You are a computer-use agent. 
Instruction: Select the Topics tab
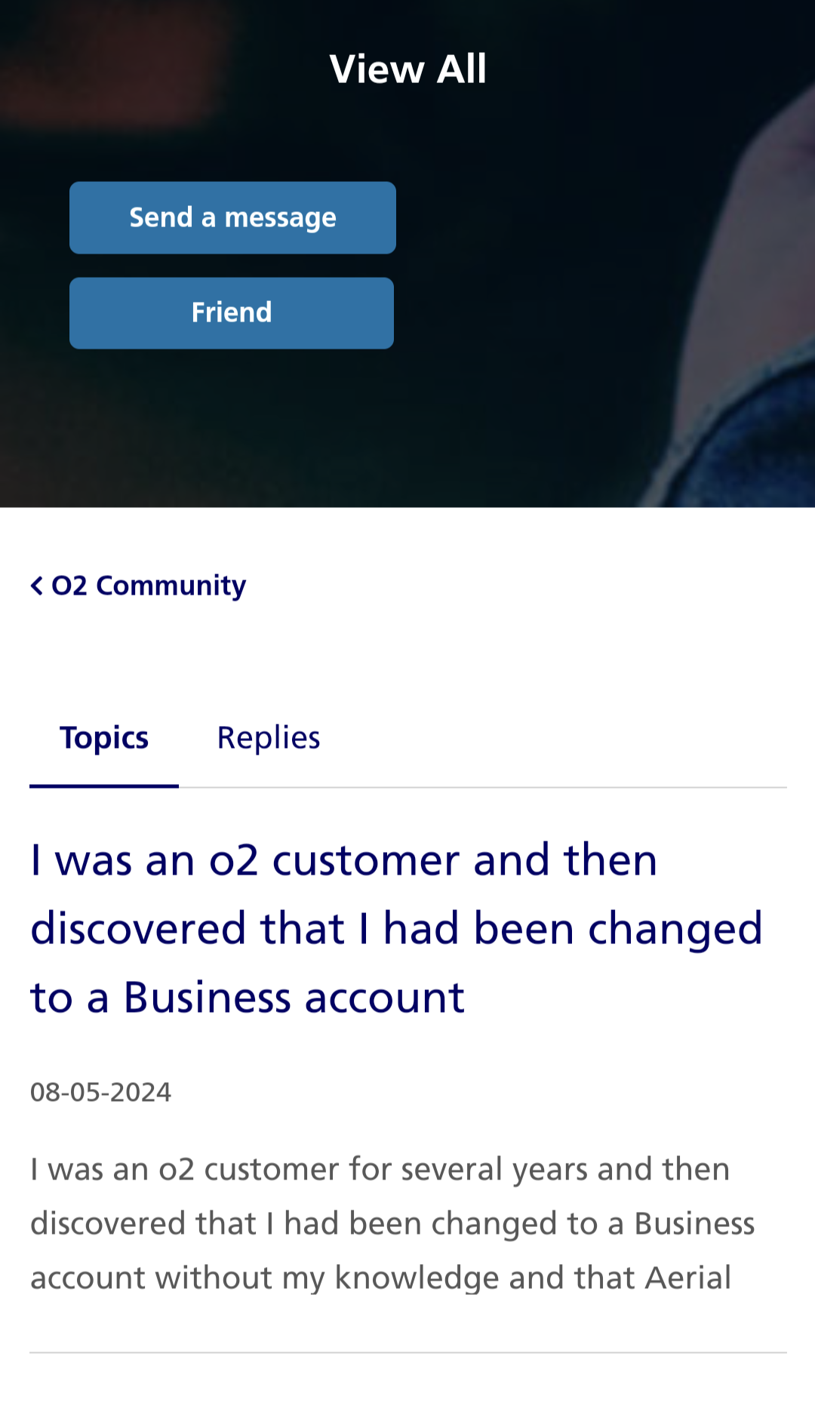tap(104, 737)
